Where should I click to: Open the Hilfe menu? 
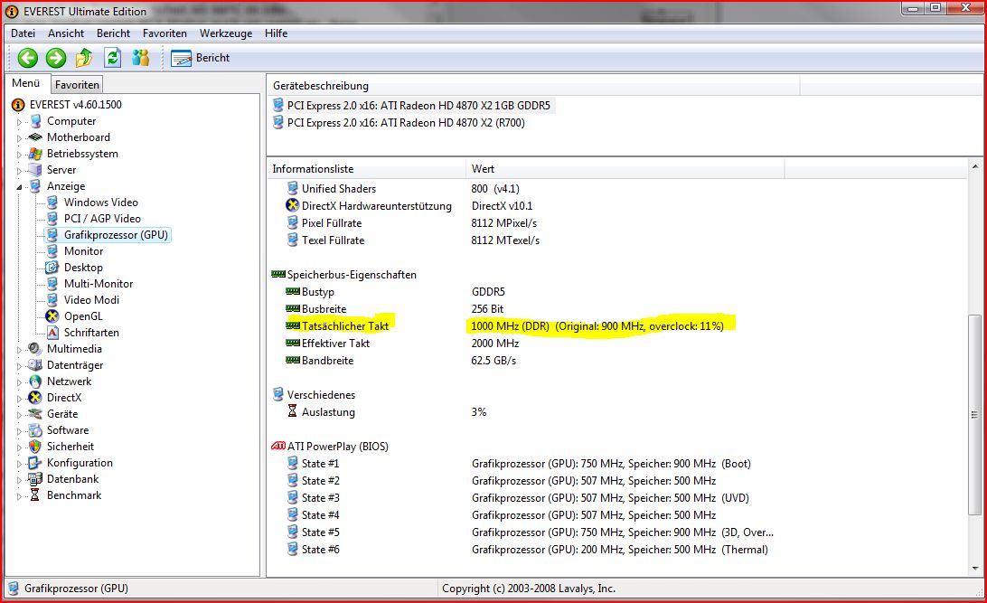[x=276, y=33]
